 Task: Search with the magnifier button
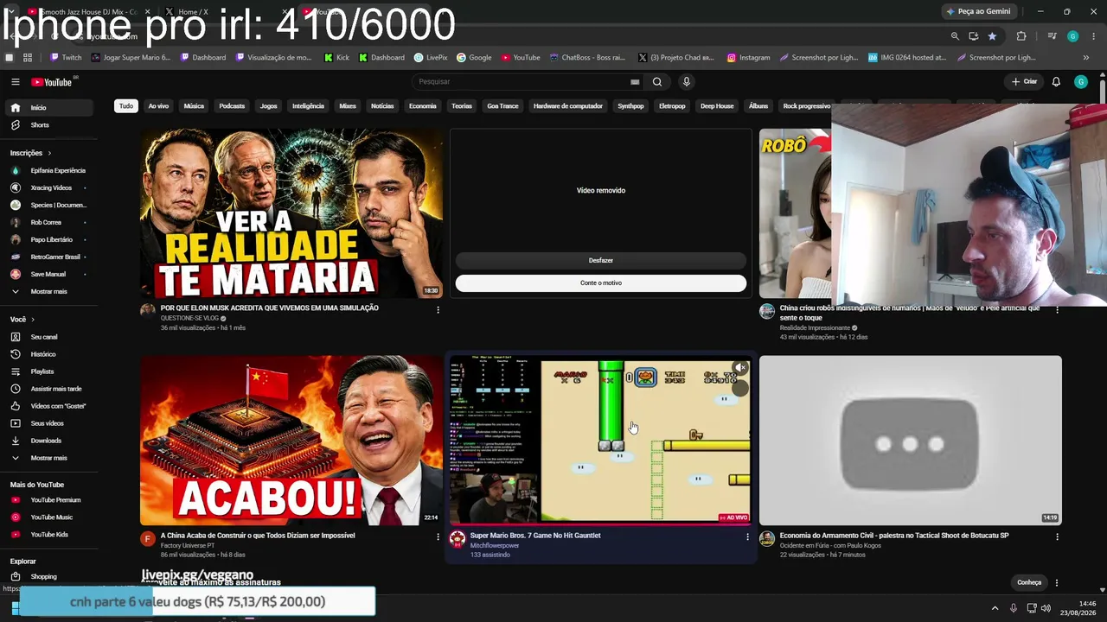[657, 82]
